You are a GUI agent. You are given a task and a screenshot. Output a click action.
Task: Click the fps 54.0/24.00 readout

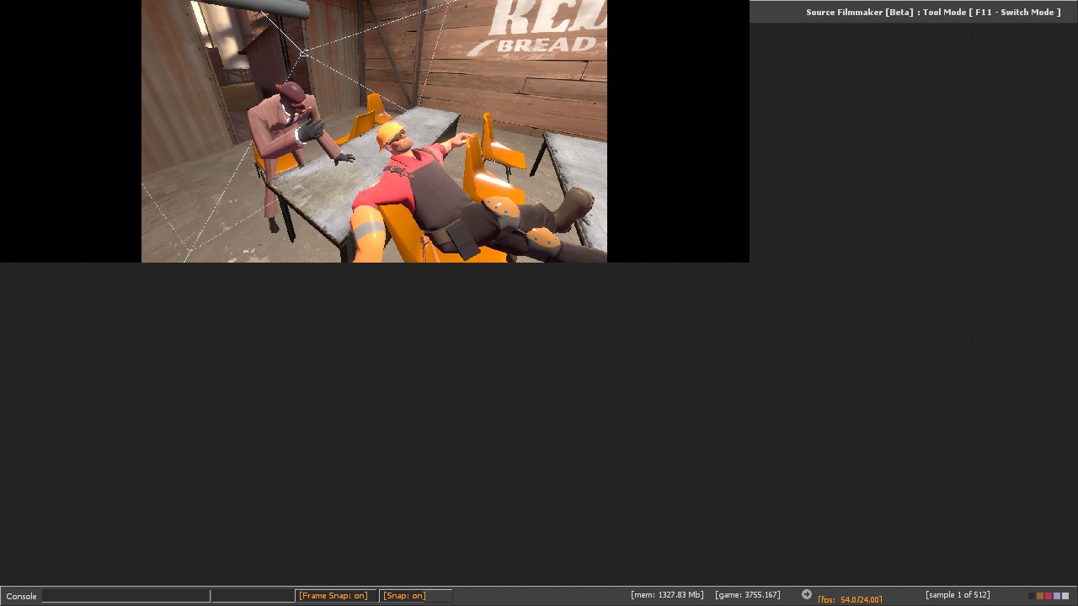(x=850, y=599)
